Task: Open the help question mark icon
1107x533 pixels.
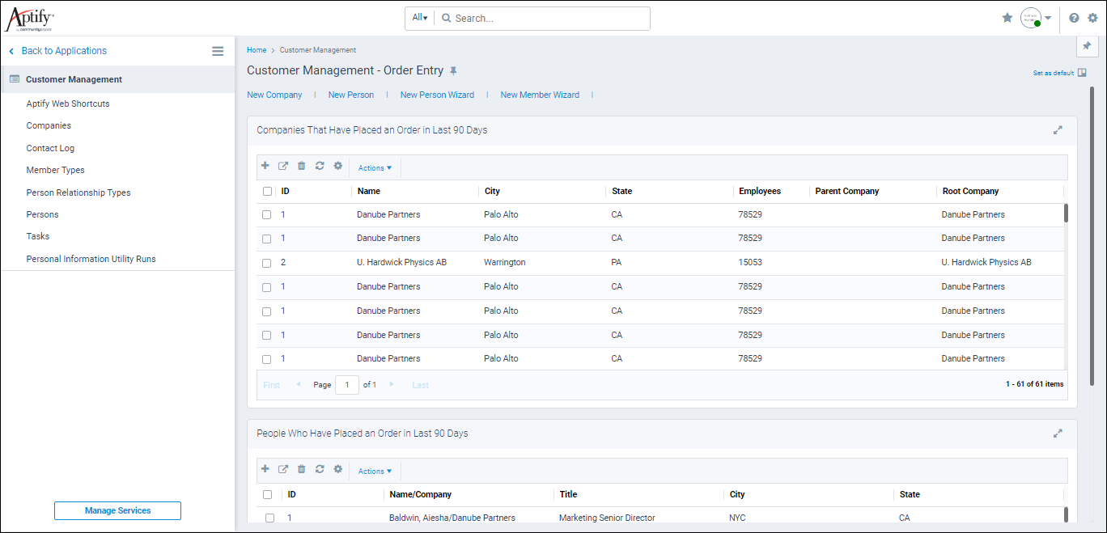Action: pos(1074,18)
